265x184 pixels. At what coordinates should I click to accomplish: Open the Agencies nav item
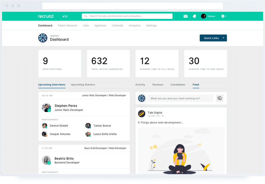click(x=100, y=25)
